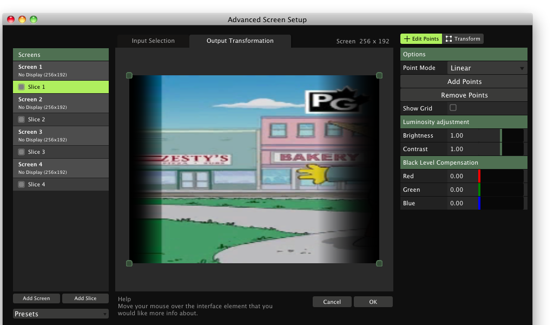Toggle the Slice 3 checkbox

pyautogui.click(x=22, y=152)
